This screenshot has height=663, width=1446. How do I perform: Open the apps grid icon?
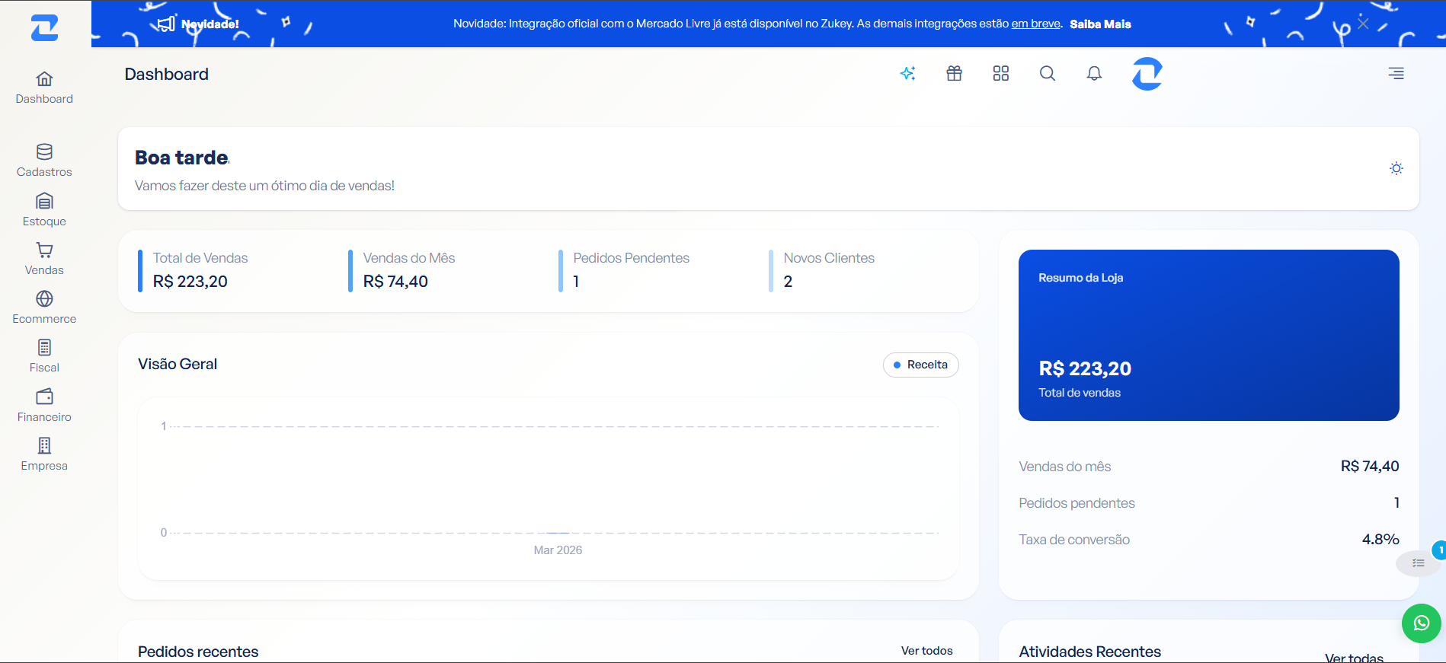(1001, 73)
